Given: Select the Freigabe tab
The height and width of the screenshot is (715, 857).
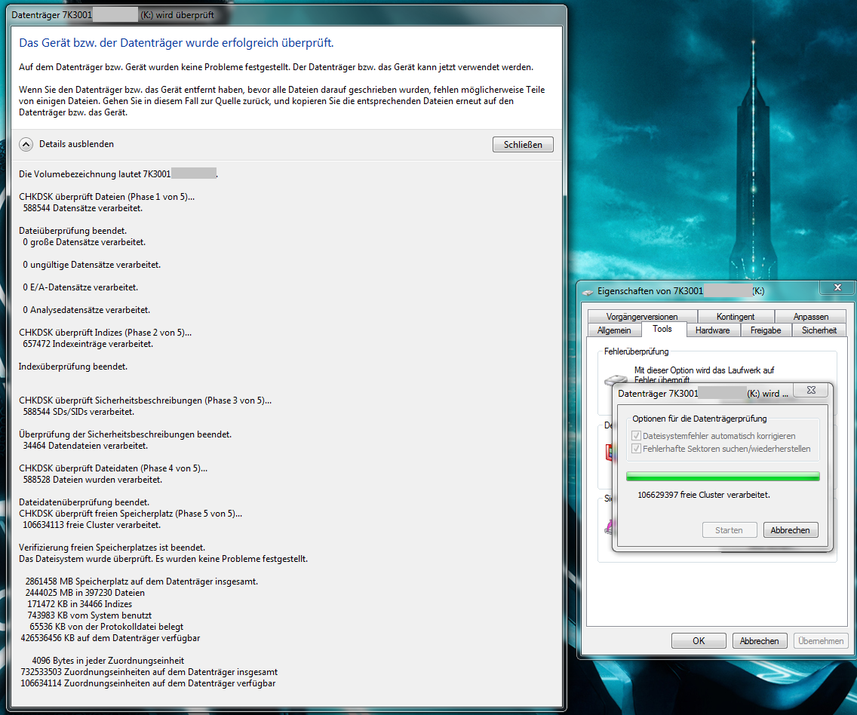Looking at the screenshot, I should click(x=765, y=330).
